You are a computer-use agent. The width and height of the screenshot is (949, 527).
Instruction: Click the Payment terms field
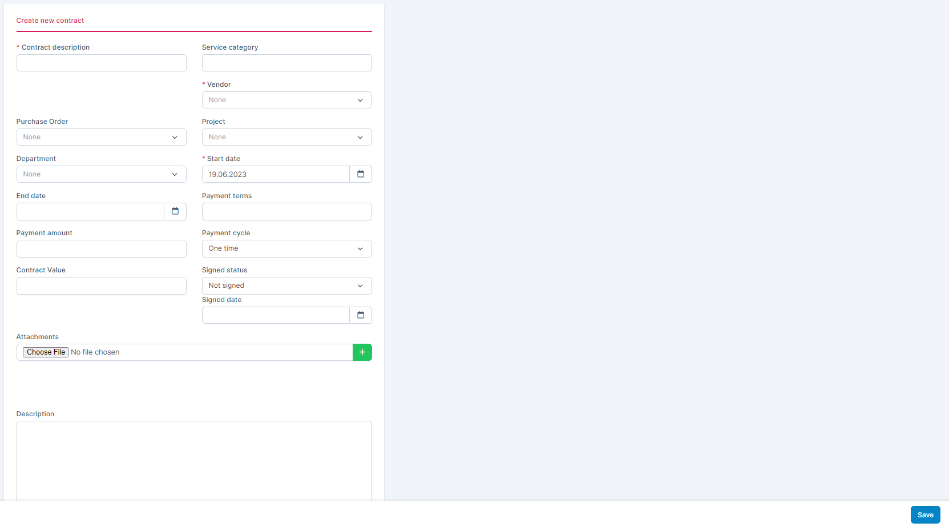click(286, 211)
